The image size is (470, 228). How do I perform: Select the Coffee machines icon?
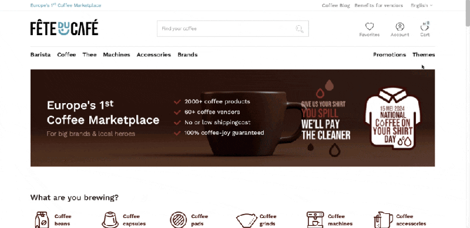[x=315, y=220]
